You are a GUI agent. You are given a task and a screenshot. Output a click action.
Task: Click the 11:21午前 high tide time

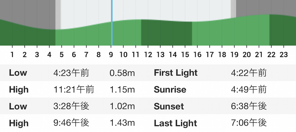[74, 90]
